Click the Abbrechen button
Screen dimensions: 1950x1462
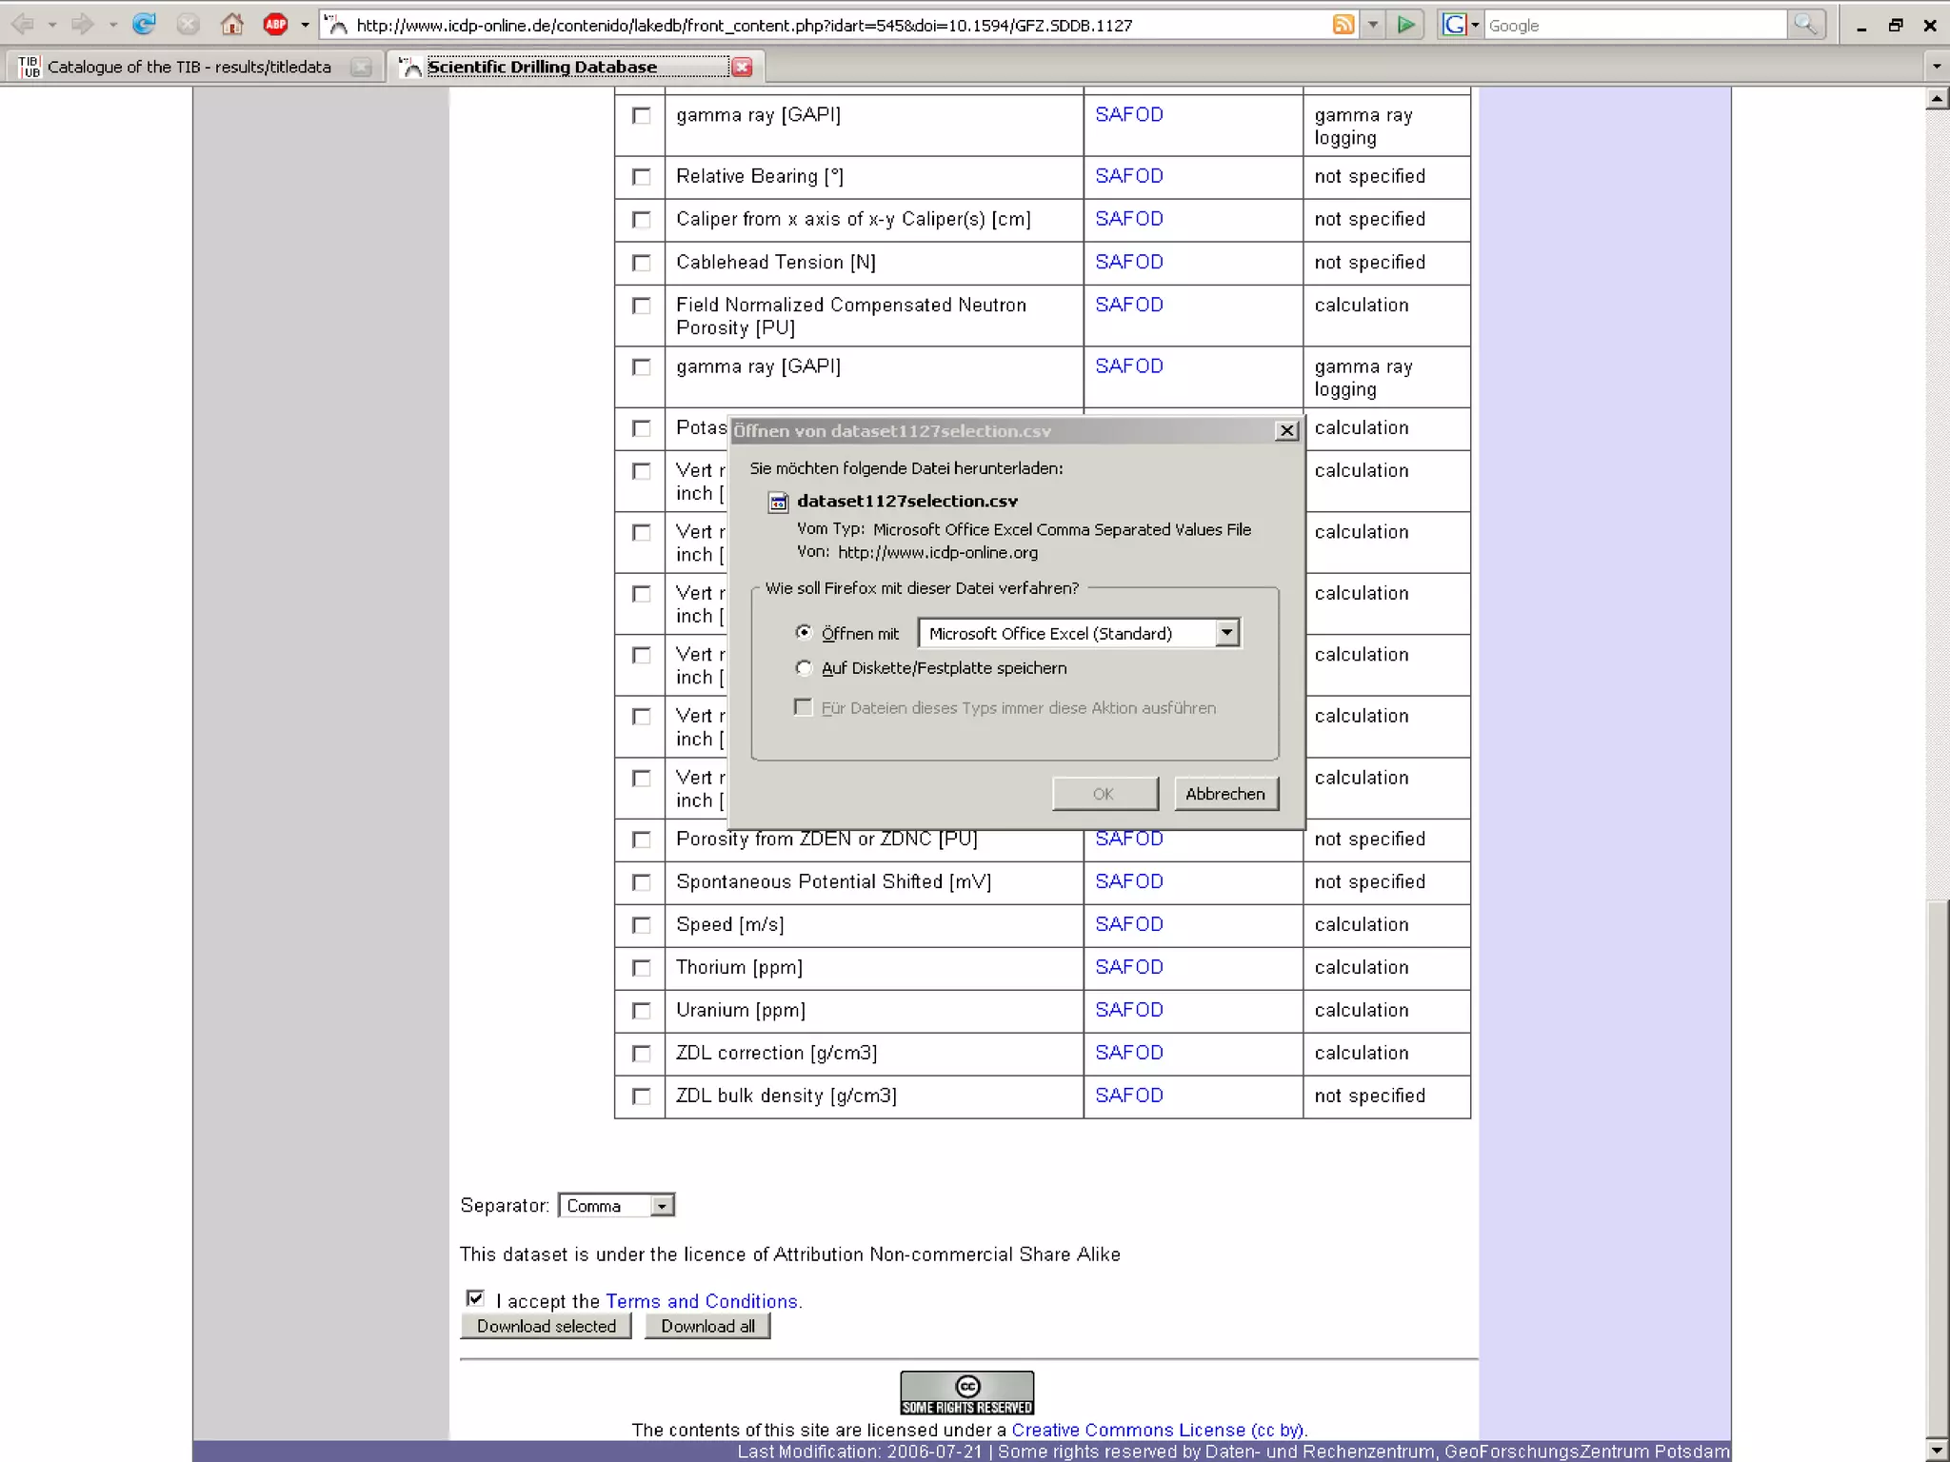[x=1224, y=794]
